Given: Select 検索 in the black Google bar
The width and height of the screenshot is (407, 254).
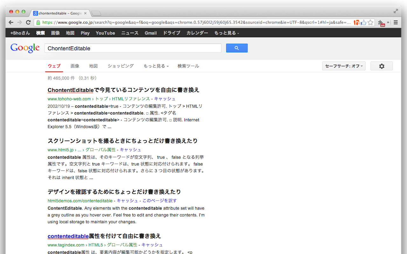Looking at the screenshot, I should [40, 33].
